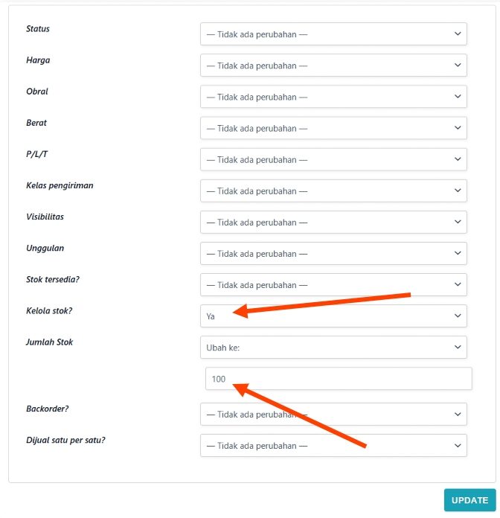Open the Status dropdown
Viewport: 500px width, 518px height.
pos(333,34)
